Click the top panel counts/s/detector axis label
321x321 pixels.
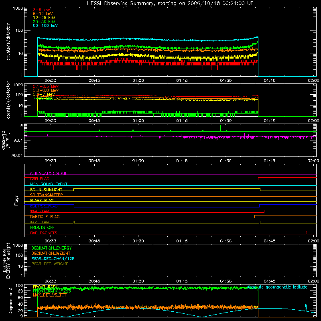tap(8, 42)
